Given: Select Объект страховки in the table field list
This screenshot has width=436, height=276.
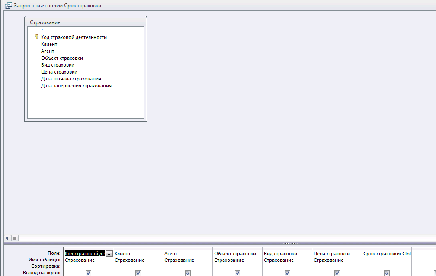Looking at the screenshot, I should click(x=62, y=58).
